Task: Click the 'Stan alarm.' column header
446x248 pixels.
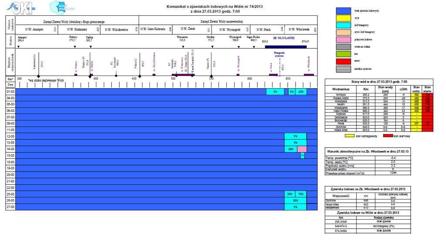Action: click(x=428, y=89)
